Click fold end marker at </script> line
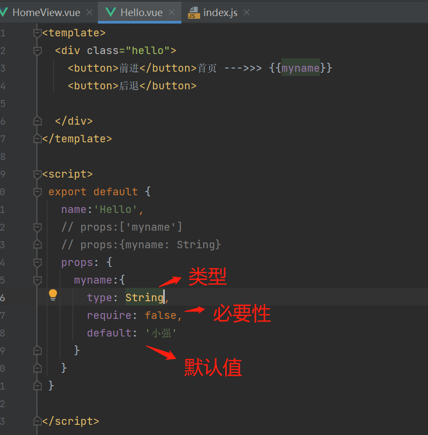 click(37, 422)
